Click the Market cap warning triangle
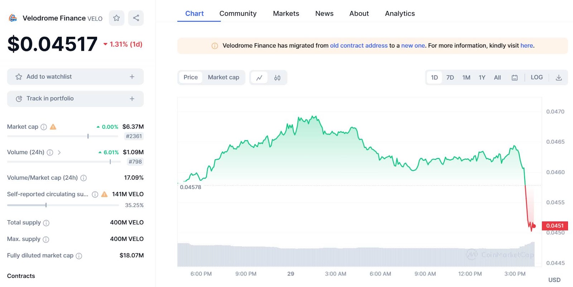573x287 pixels. point(53,127)
